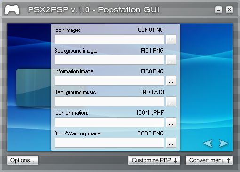Focus the Background music path field

109,102
